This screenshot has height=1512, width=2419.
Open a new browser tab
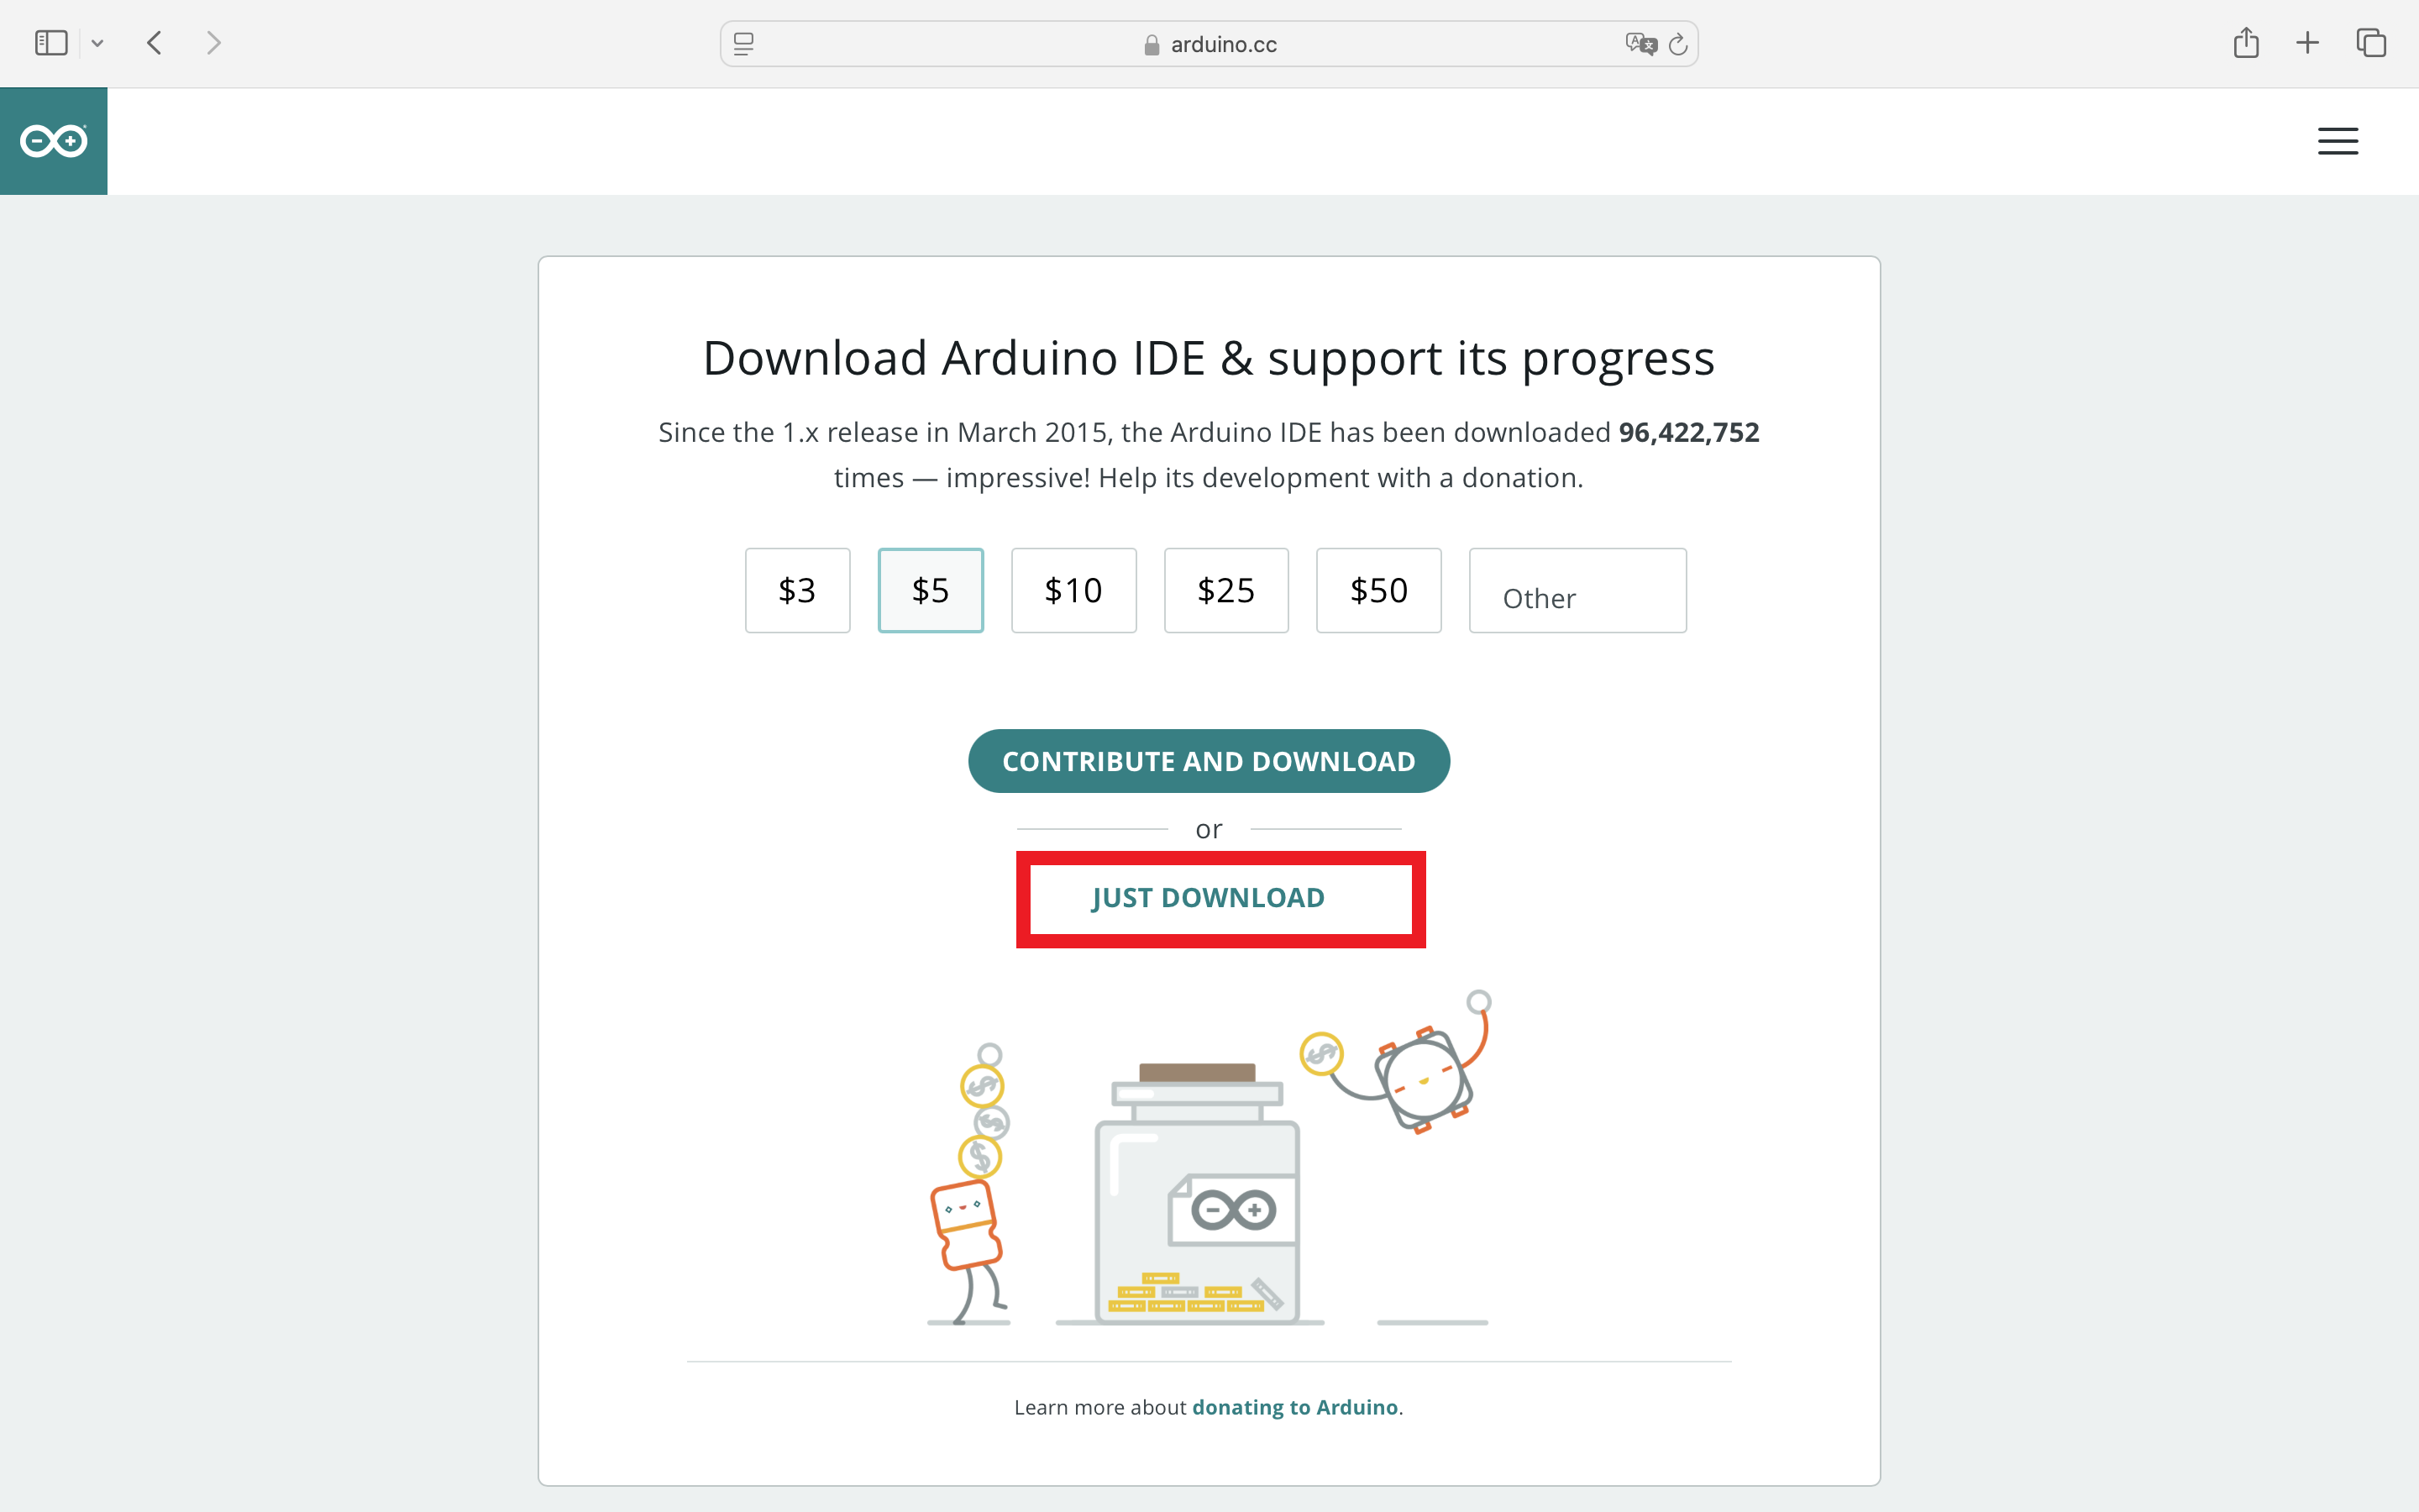point(2307,43)
